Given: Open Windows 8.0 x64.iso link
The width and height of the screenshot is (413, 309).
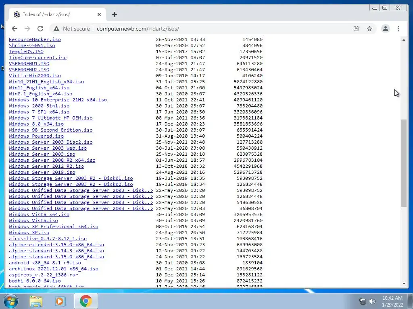Looking at the screenshot, I should click(x=36, y=124).
